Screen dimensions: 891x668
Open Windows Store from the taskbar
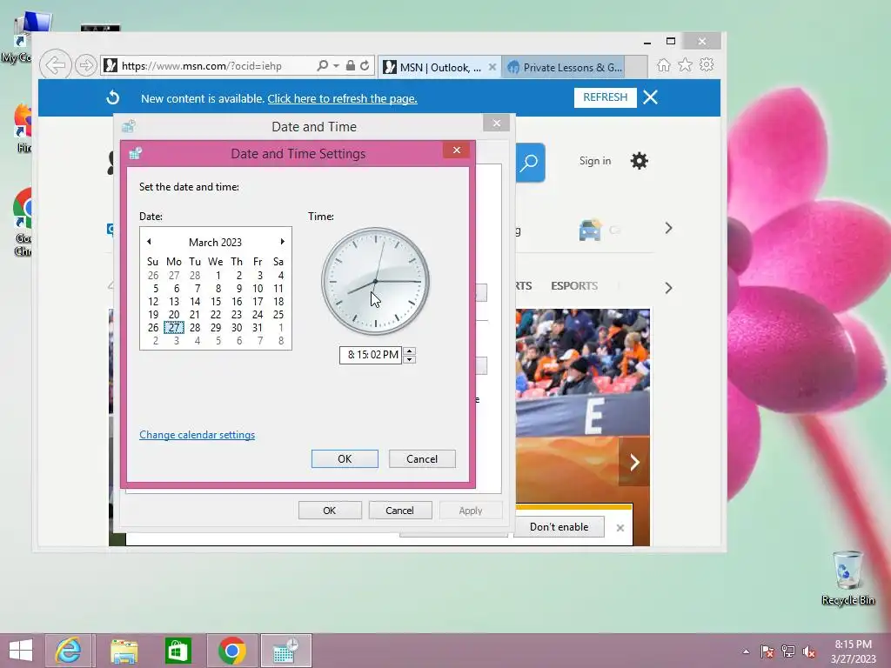pos(178,651)
